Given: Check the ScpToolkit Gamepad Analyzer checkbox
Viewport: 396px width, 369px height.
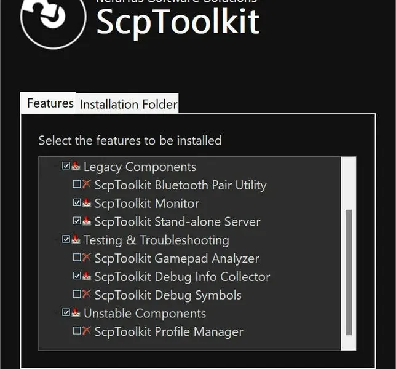Looking at the screenshot, I should (x=77, y=257).
